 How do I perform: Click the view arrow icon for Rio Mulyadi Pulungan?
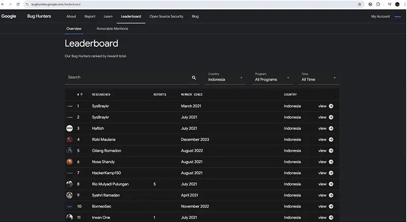click(331, 184)
